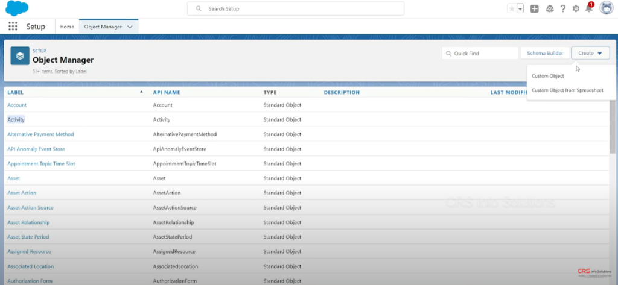Click inside the Search Setup field
This screenshot has height=285, width=618.
296,8
